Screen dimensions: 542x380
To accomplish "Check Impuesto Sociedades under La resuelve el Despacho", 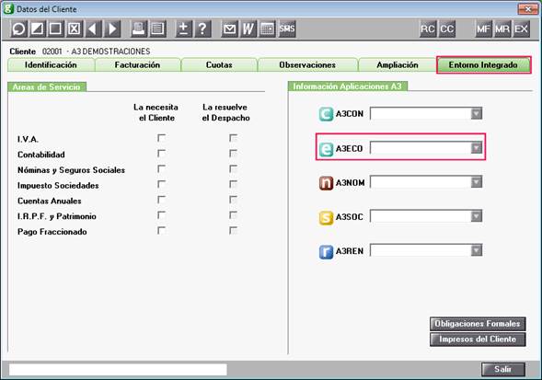I will point(234,184).
